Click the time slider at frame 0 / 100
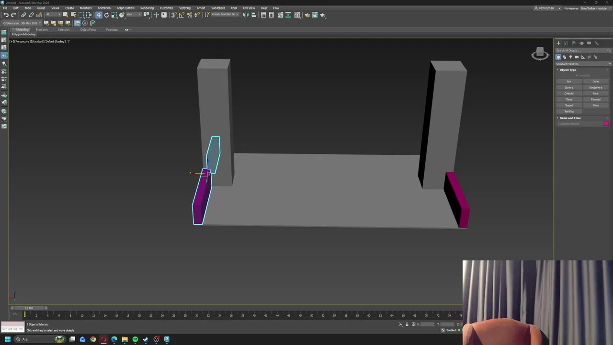The height and width of the screenshot is (345, 613). tap(29, 308)
